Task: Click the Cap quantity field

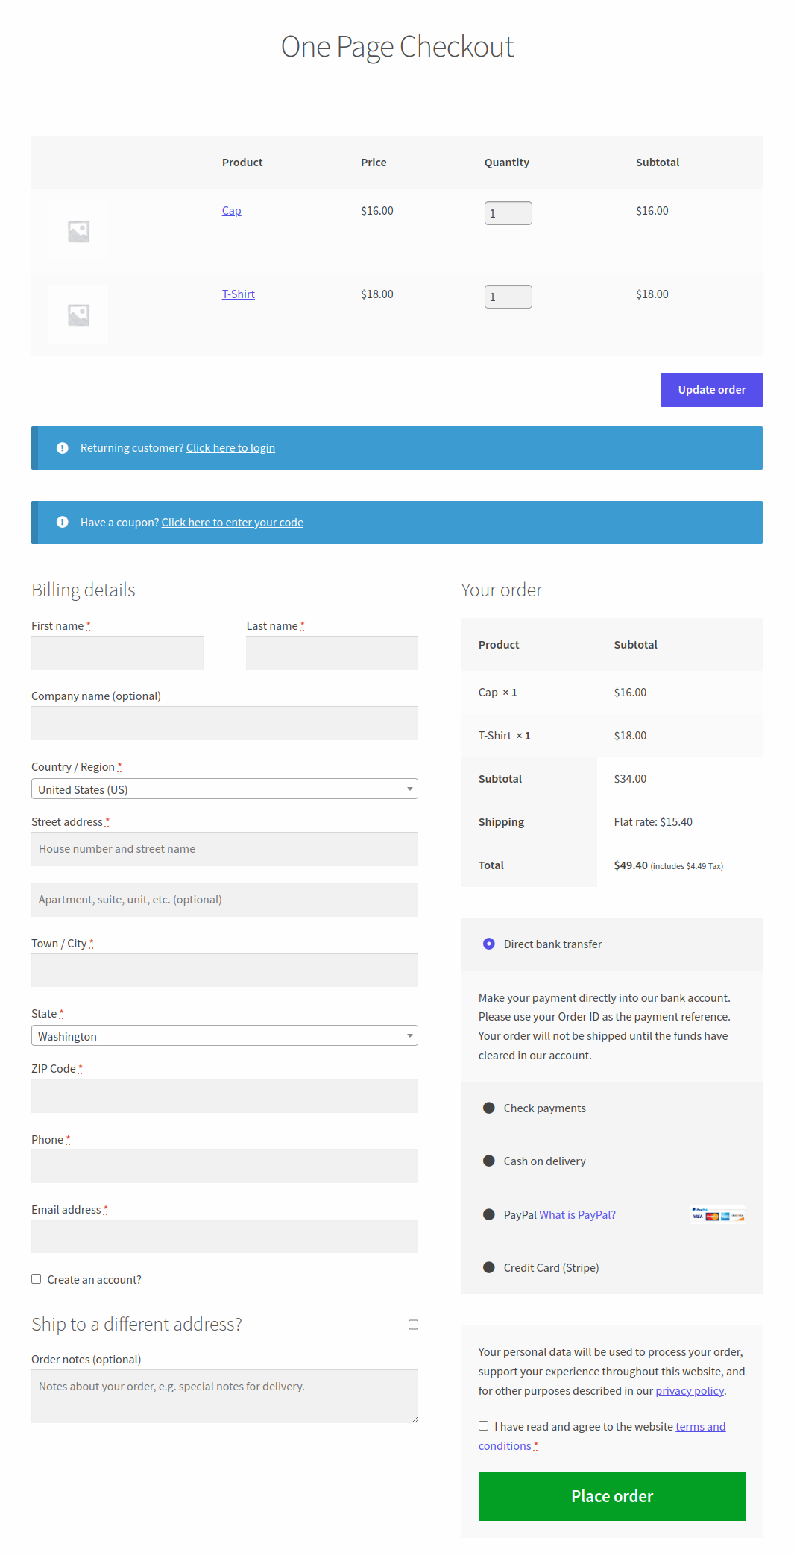Action: (x=508, y=213)
